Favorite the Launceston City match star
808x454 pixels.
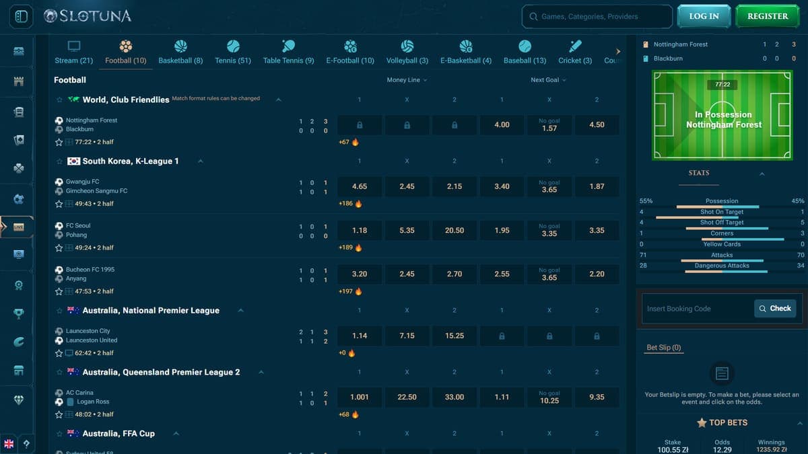[59, 353]
